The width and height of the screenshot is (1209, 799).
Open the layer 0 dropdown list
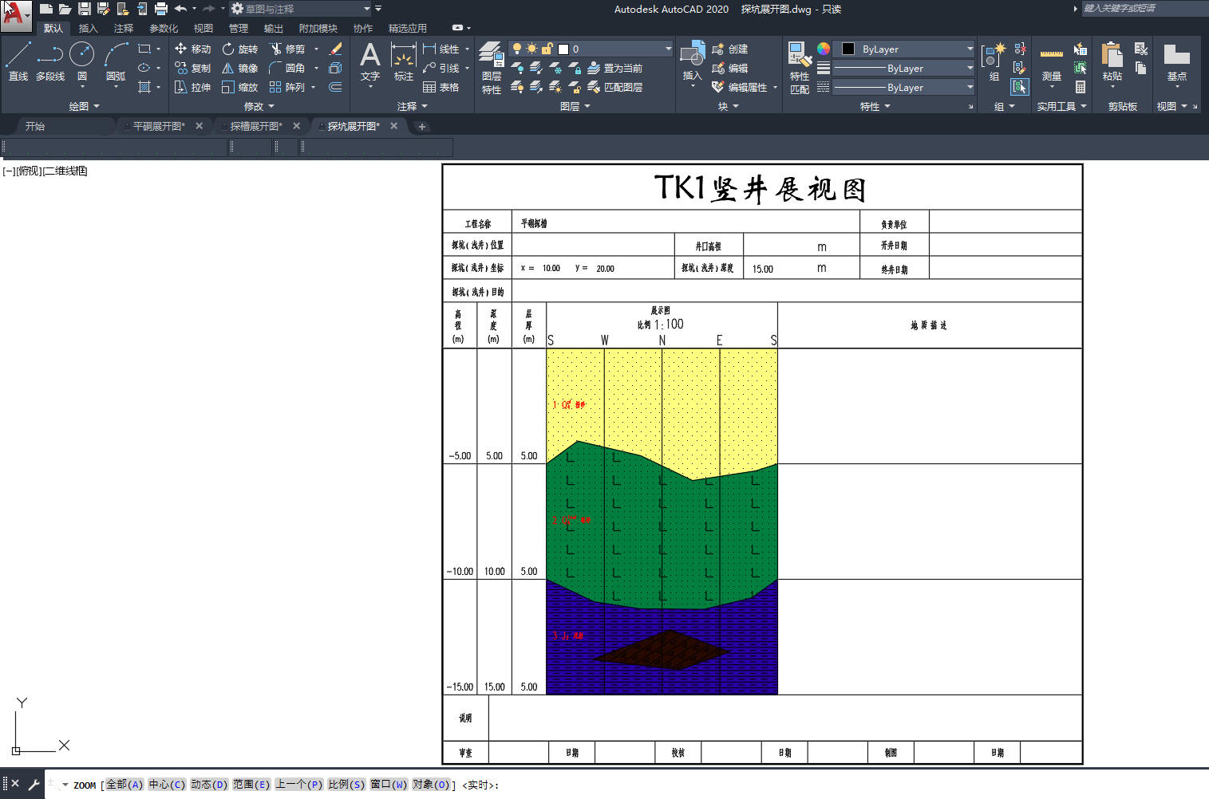point(669,49)
